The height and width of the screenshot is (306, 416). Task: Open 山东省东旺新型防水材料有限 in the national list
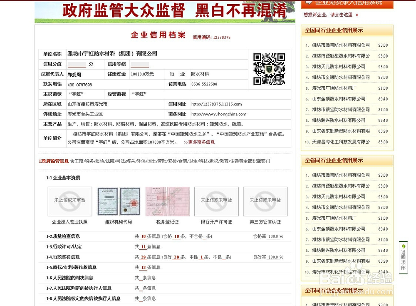(341, 131)
